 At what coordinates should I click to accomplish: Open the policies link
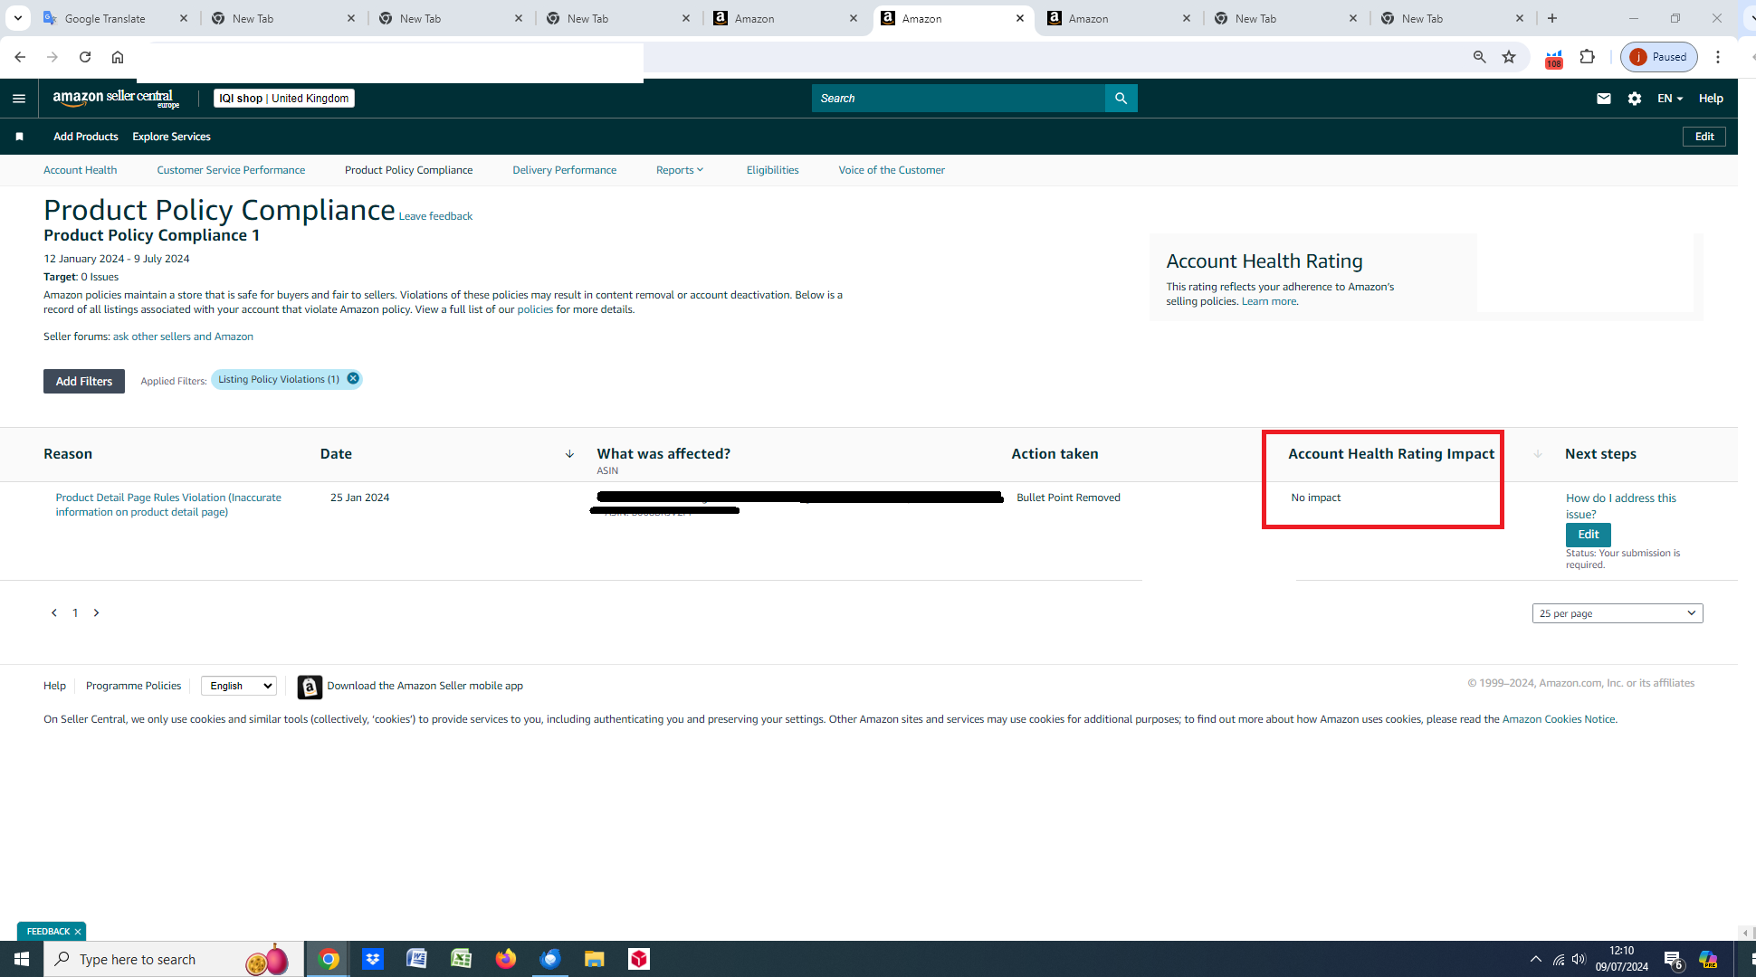point(535,309)
